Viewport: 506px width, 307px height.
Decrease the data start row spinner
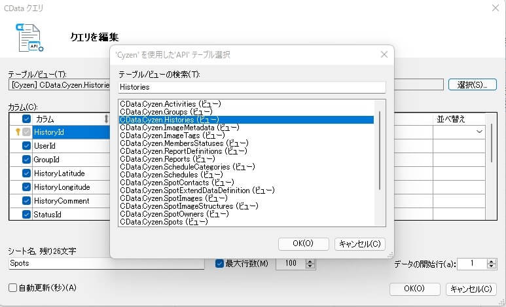492,266
